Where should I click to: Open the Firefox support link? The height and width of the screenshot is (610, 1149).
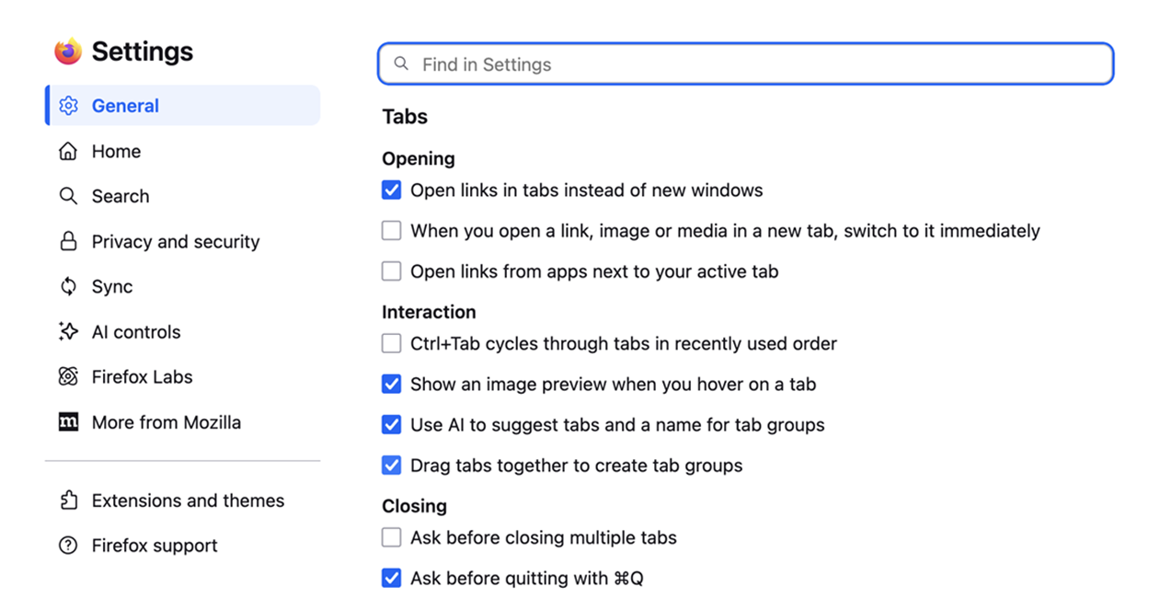[182, 546]
